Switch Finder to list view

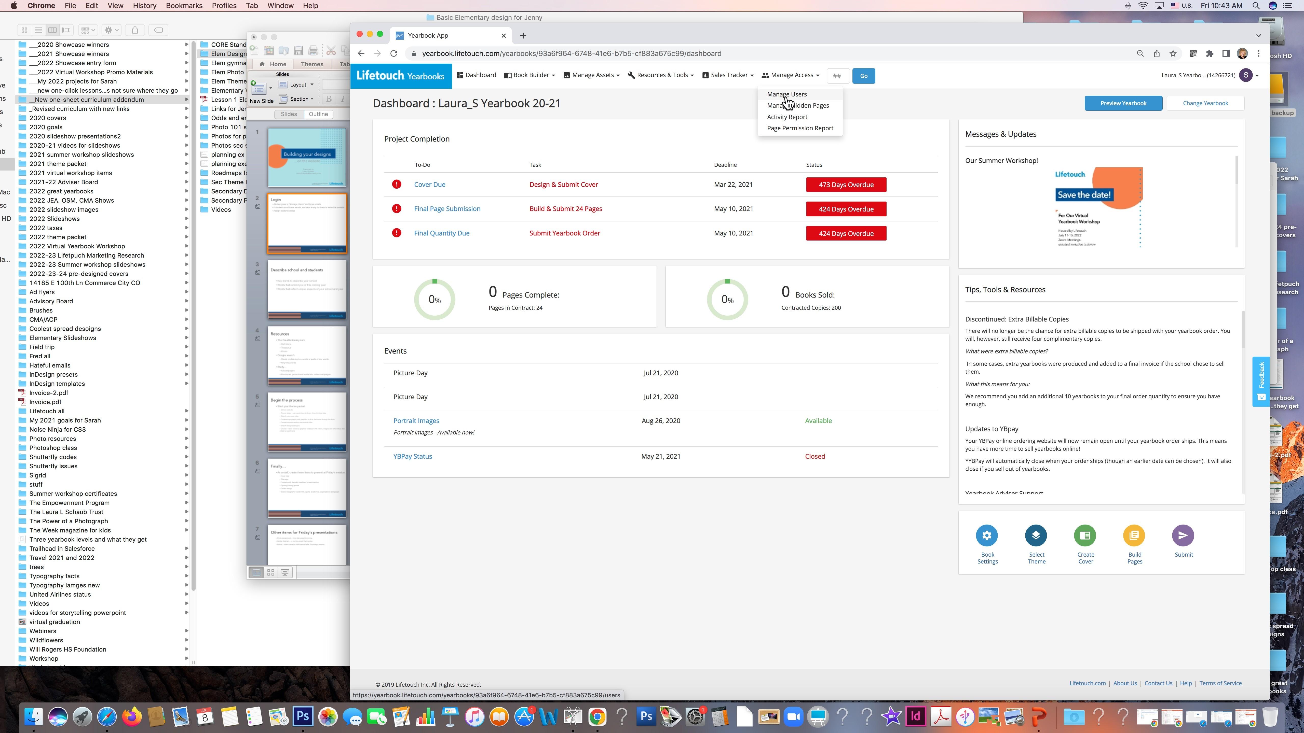tap(38, 30)
